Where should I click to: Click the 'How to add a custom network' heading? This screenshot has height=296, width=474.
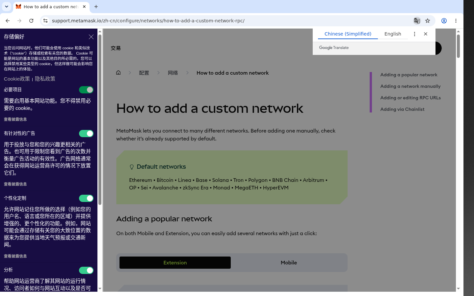tap(210, 108)
